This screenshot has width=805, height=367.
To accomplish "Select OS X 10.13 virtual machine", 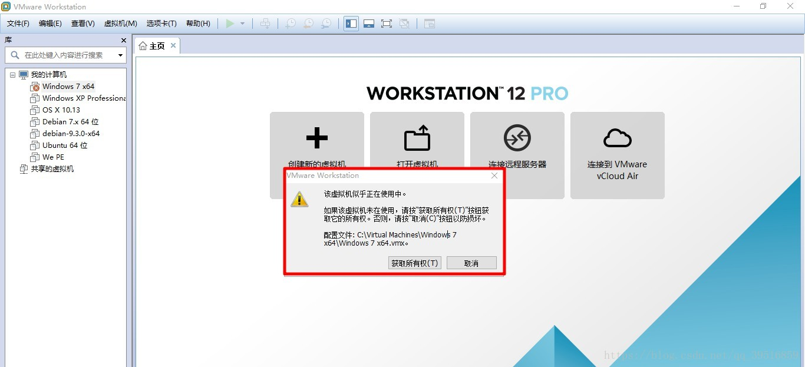I will point(61,110).
